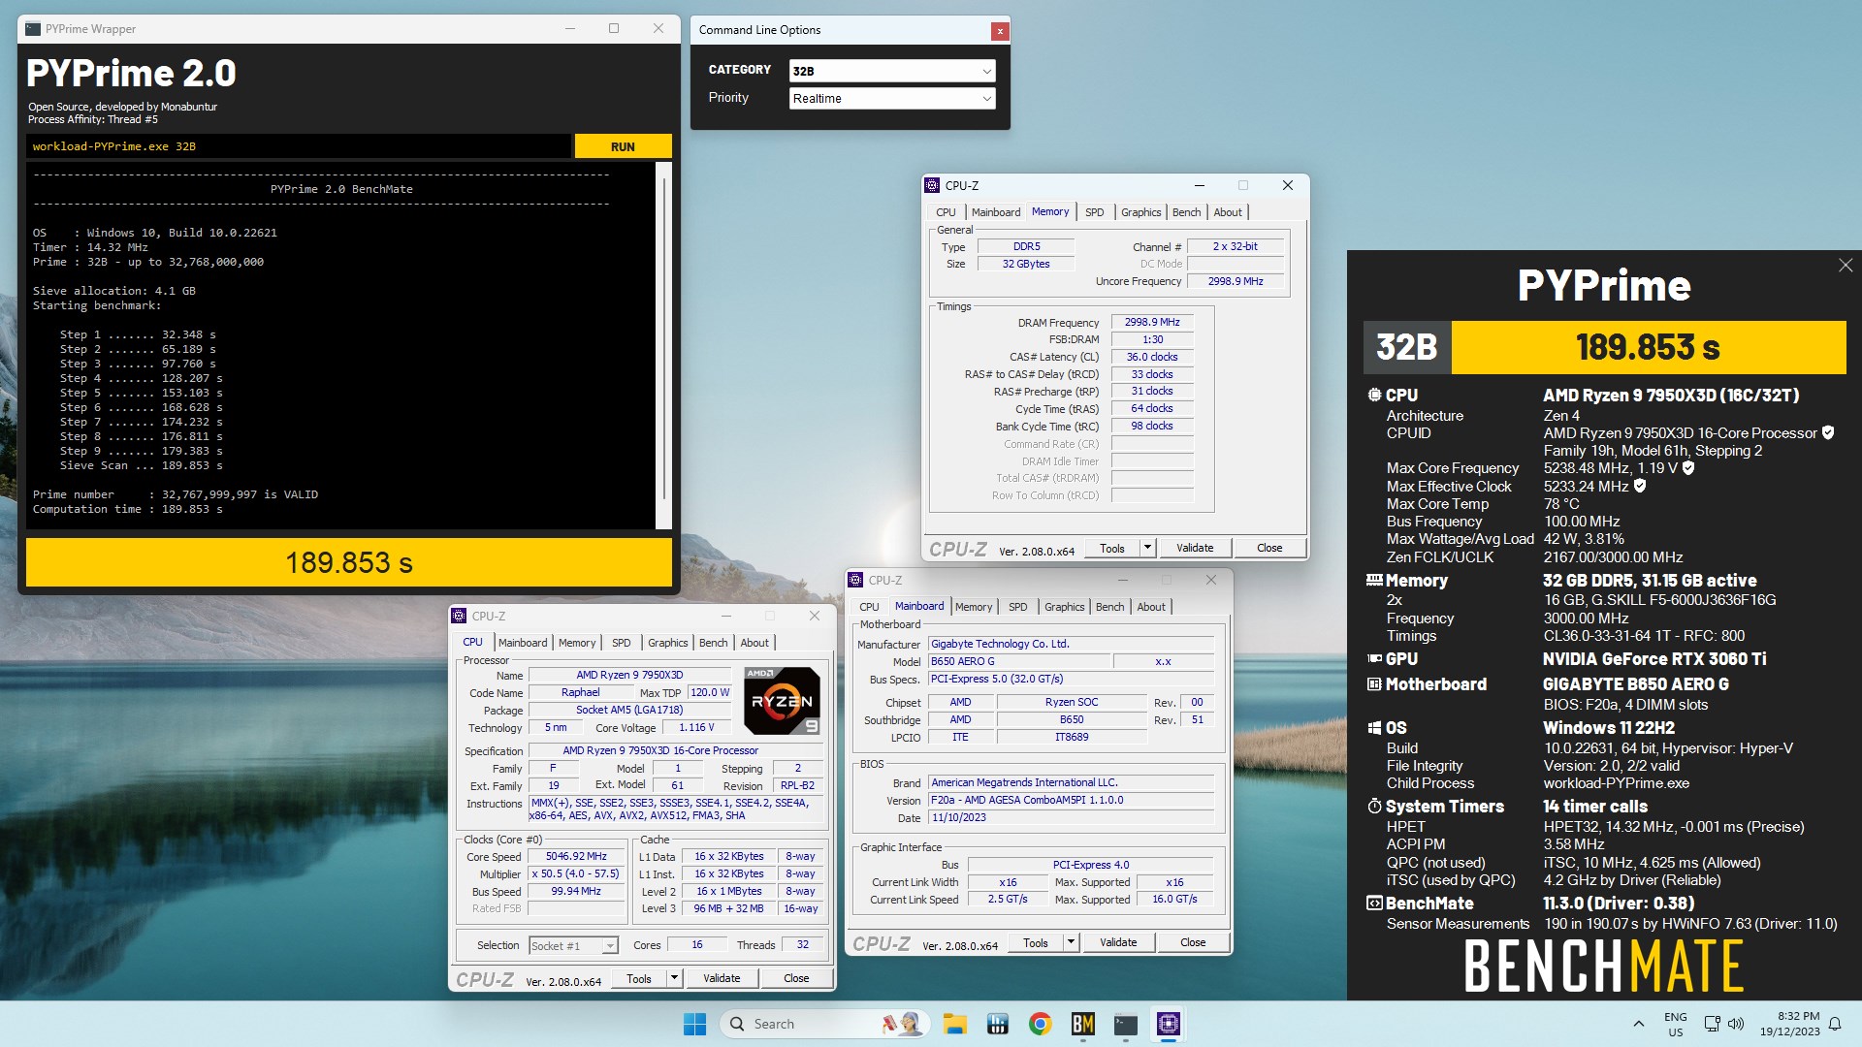The height and width of the screenshot is (1047, 1862).
Task: Open volume control in system tray
Action: pos(1736,1024)
